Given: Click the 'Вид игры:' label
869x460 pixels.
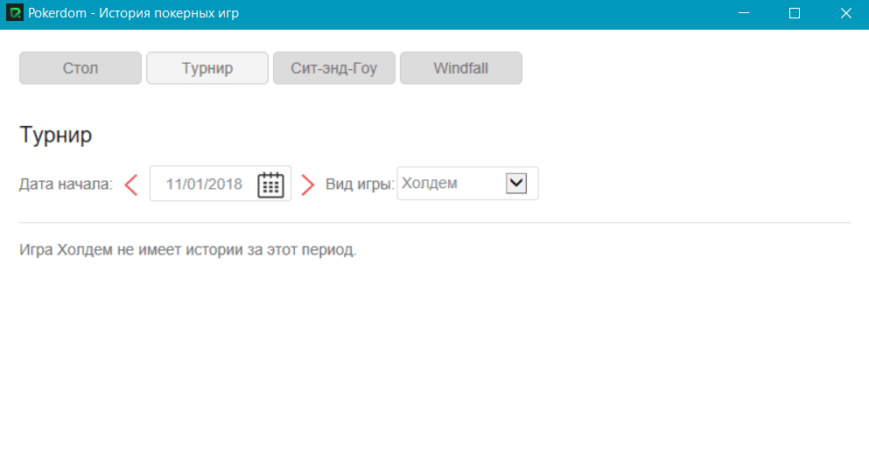Looking at the screenshot, I should 360,185.
